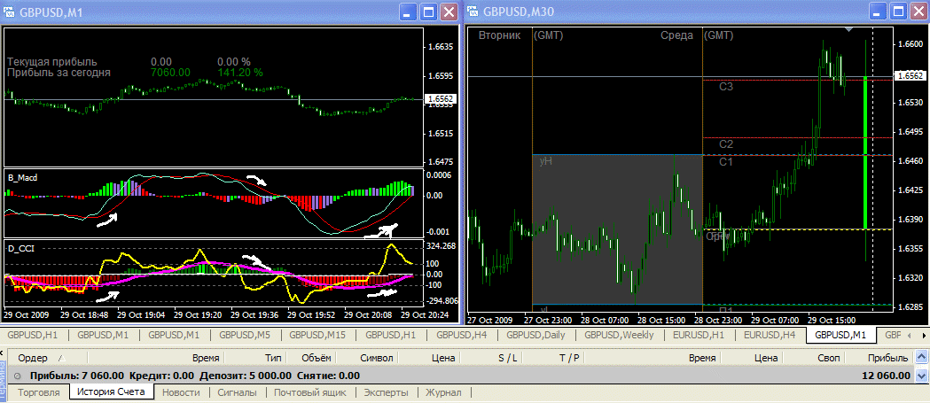The image size is (930, 403).
Task: Open the GBPUSD,M15 chart tab
Action: tap(317, 335)
